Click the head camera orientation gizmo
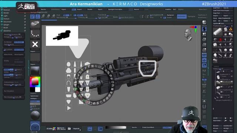Viewport: 237px width, 133px height. click(x=188, y=35)
